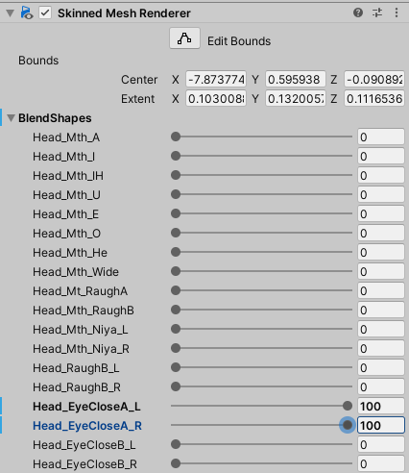Click the Head_Mth_U slider handle
This screenshot has width=409, height=473.
pos(176,194)
